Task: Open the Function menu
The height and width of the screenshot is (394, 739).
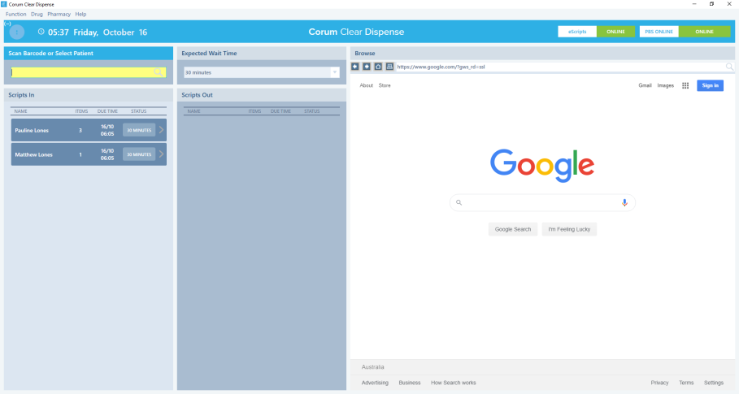Action: [x=16, y=15]
